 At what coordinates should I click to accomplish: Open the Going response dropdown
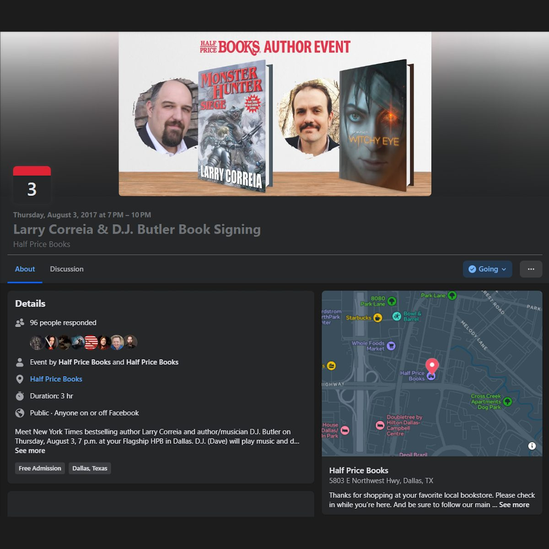(487, 269)
